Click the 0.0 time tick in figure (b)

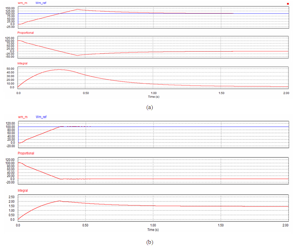tap(18, 225)
